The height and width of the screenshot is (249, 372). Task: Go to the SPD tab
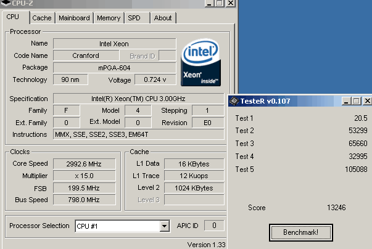pyautogui.click(x=137, y=18)
